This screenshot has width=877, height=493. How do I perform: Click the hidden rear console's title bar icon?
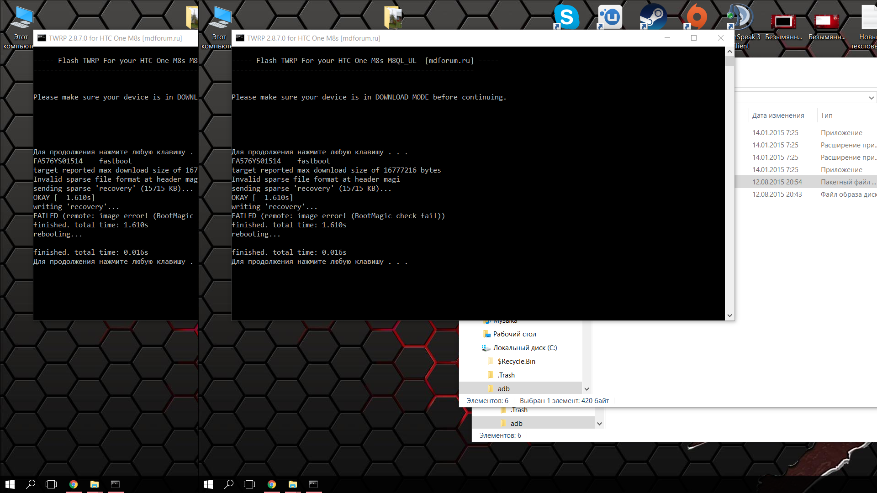point(42,38)
